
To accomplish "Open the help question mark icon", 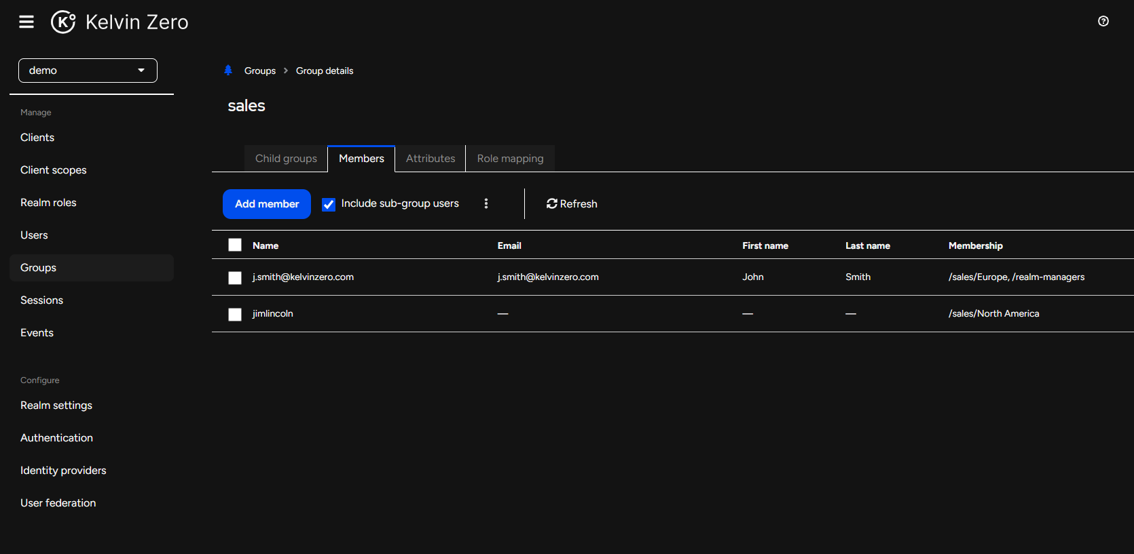I will point(1103,21).
